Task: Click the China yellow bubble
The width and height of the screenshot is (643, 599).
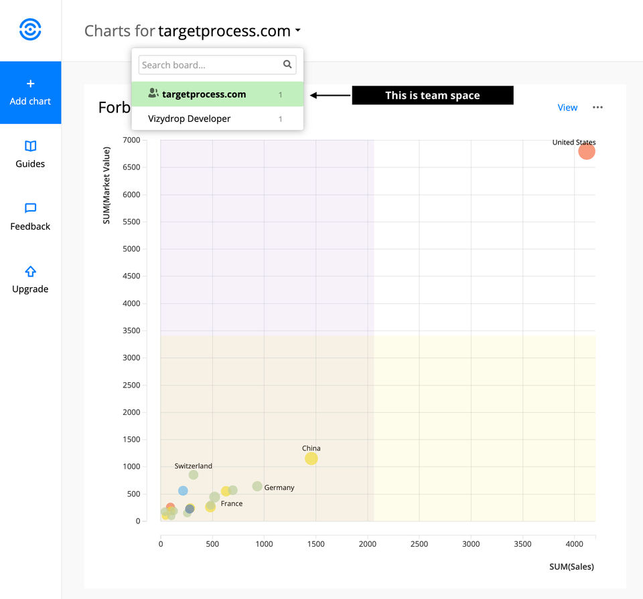Action: click(x=311, y=458)
